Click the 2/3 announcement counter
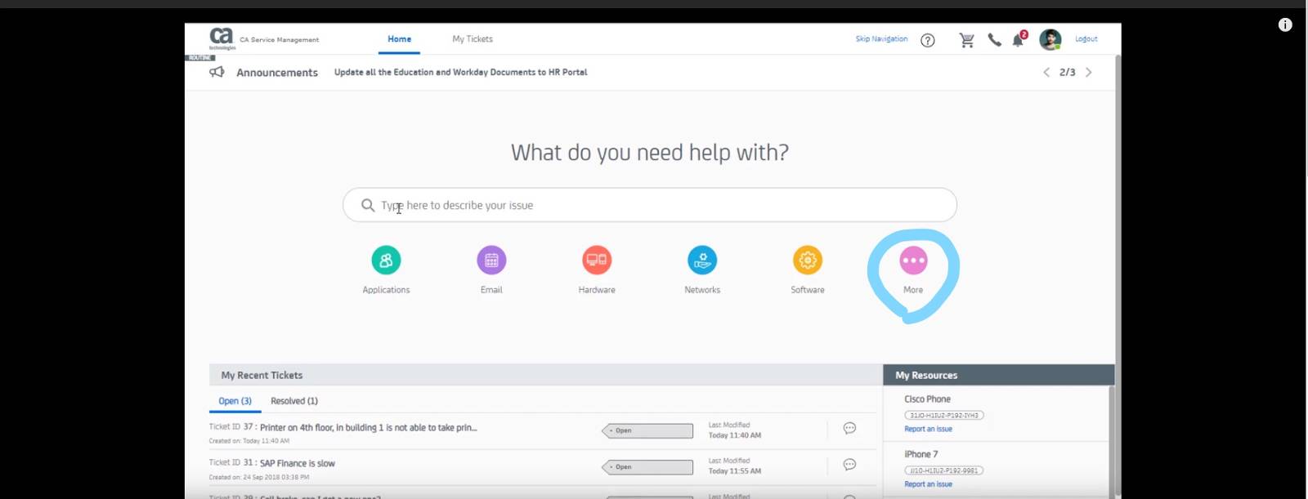The width and height of the screenshot is (1308, 499). (x=1067, y=72)
